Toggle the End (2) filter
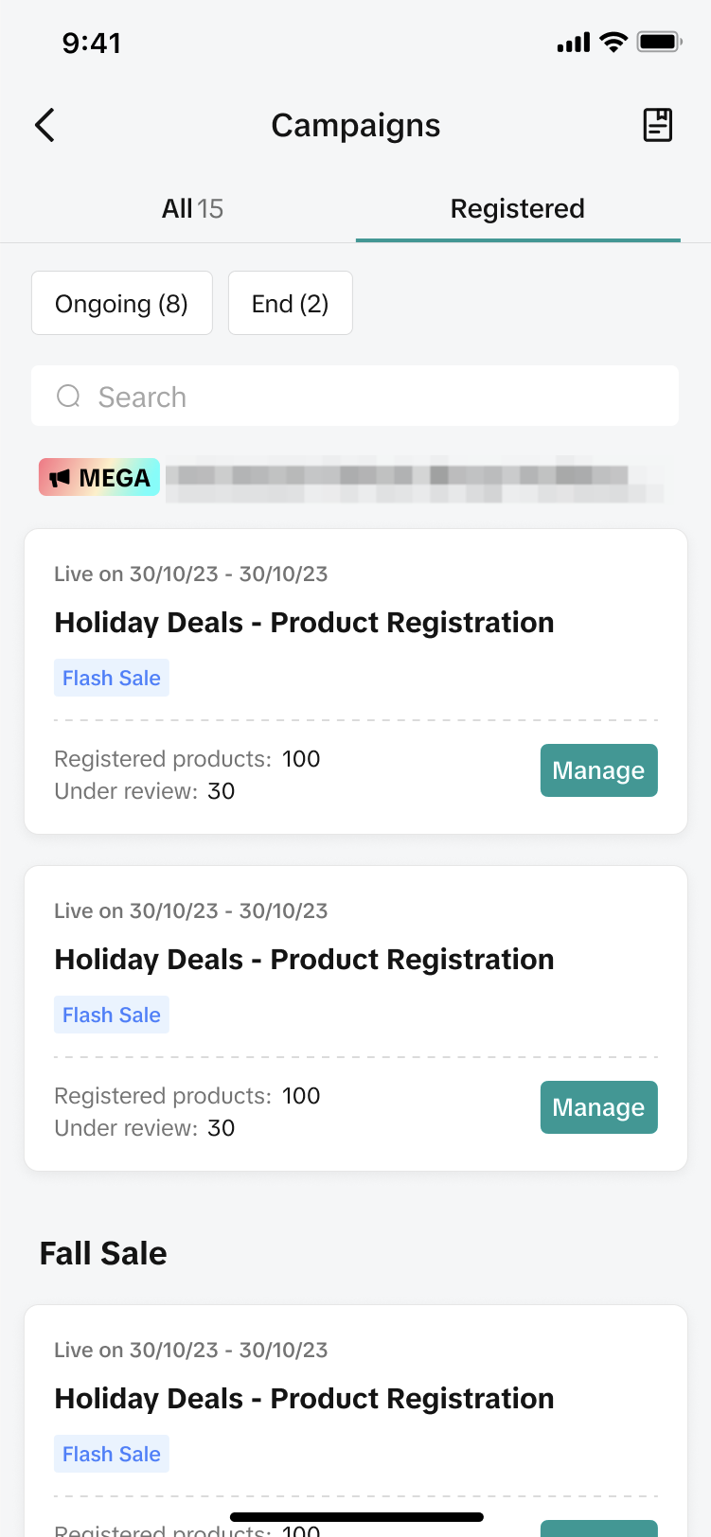The width and height of the screenshot is (711, 1537). pyautogui.click(x=290, y=304)
